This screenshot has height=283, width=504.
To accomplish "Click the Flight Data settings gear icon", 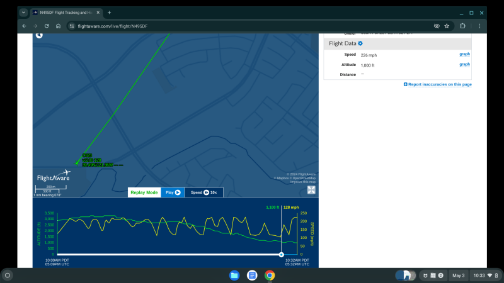I will pos(360,43).
